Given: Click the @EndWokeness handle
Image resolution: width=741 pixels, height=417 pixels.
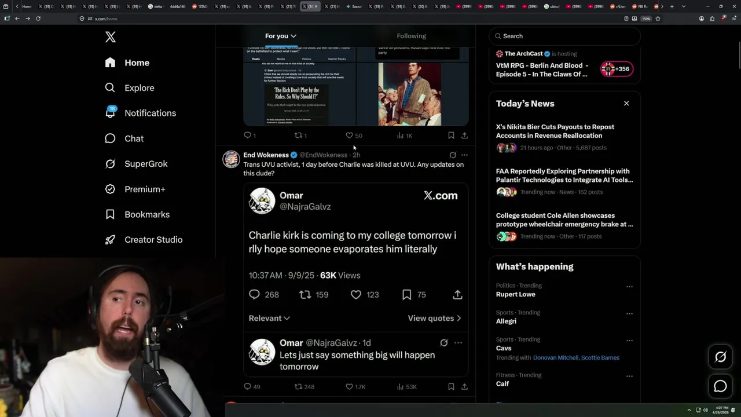Looking at the screenshot, I should tap(323, 155).
